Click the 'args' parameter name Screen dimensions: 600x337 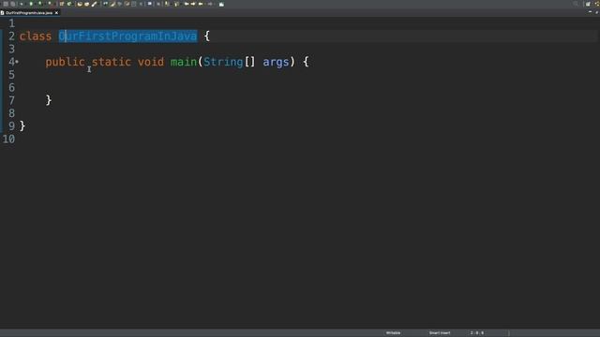click(x=276, y=62)
